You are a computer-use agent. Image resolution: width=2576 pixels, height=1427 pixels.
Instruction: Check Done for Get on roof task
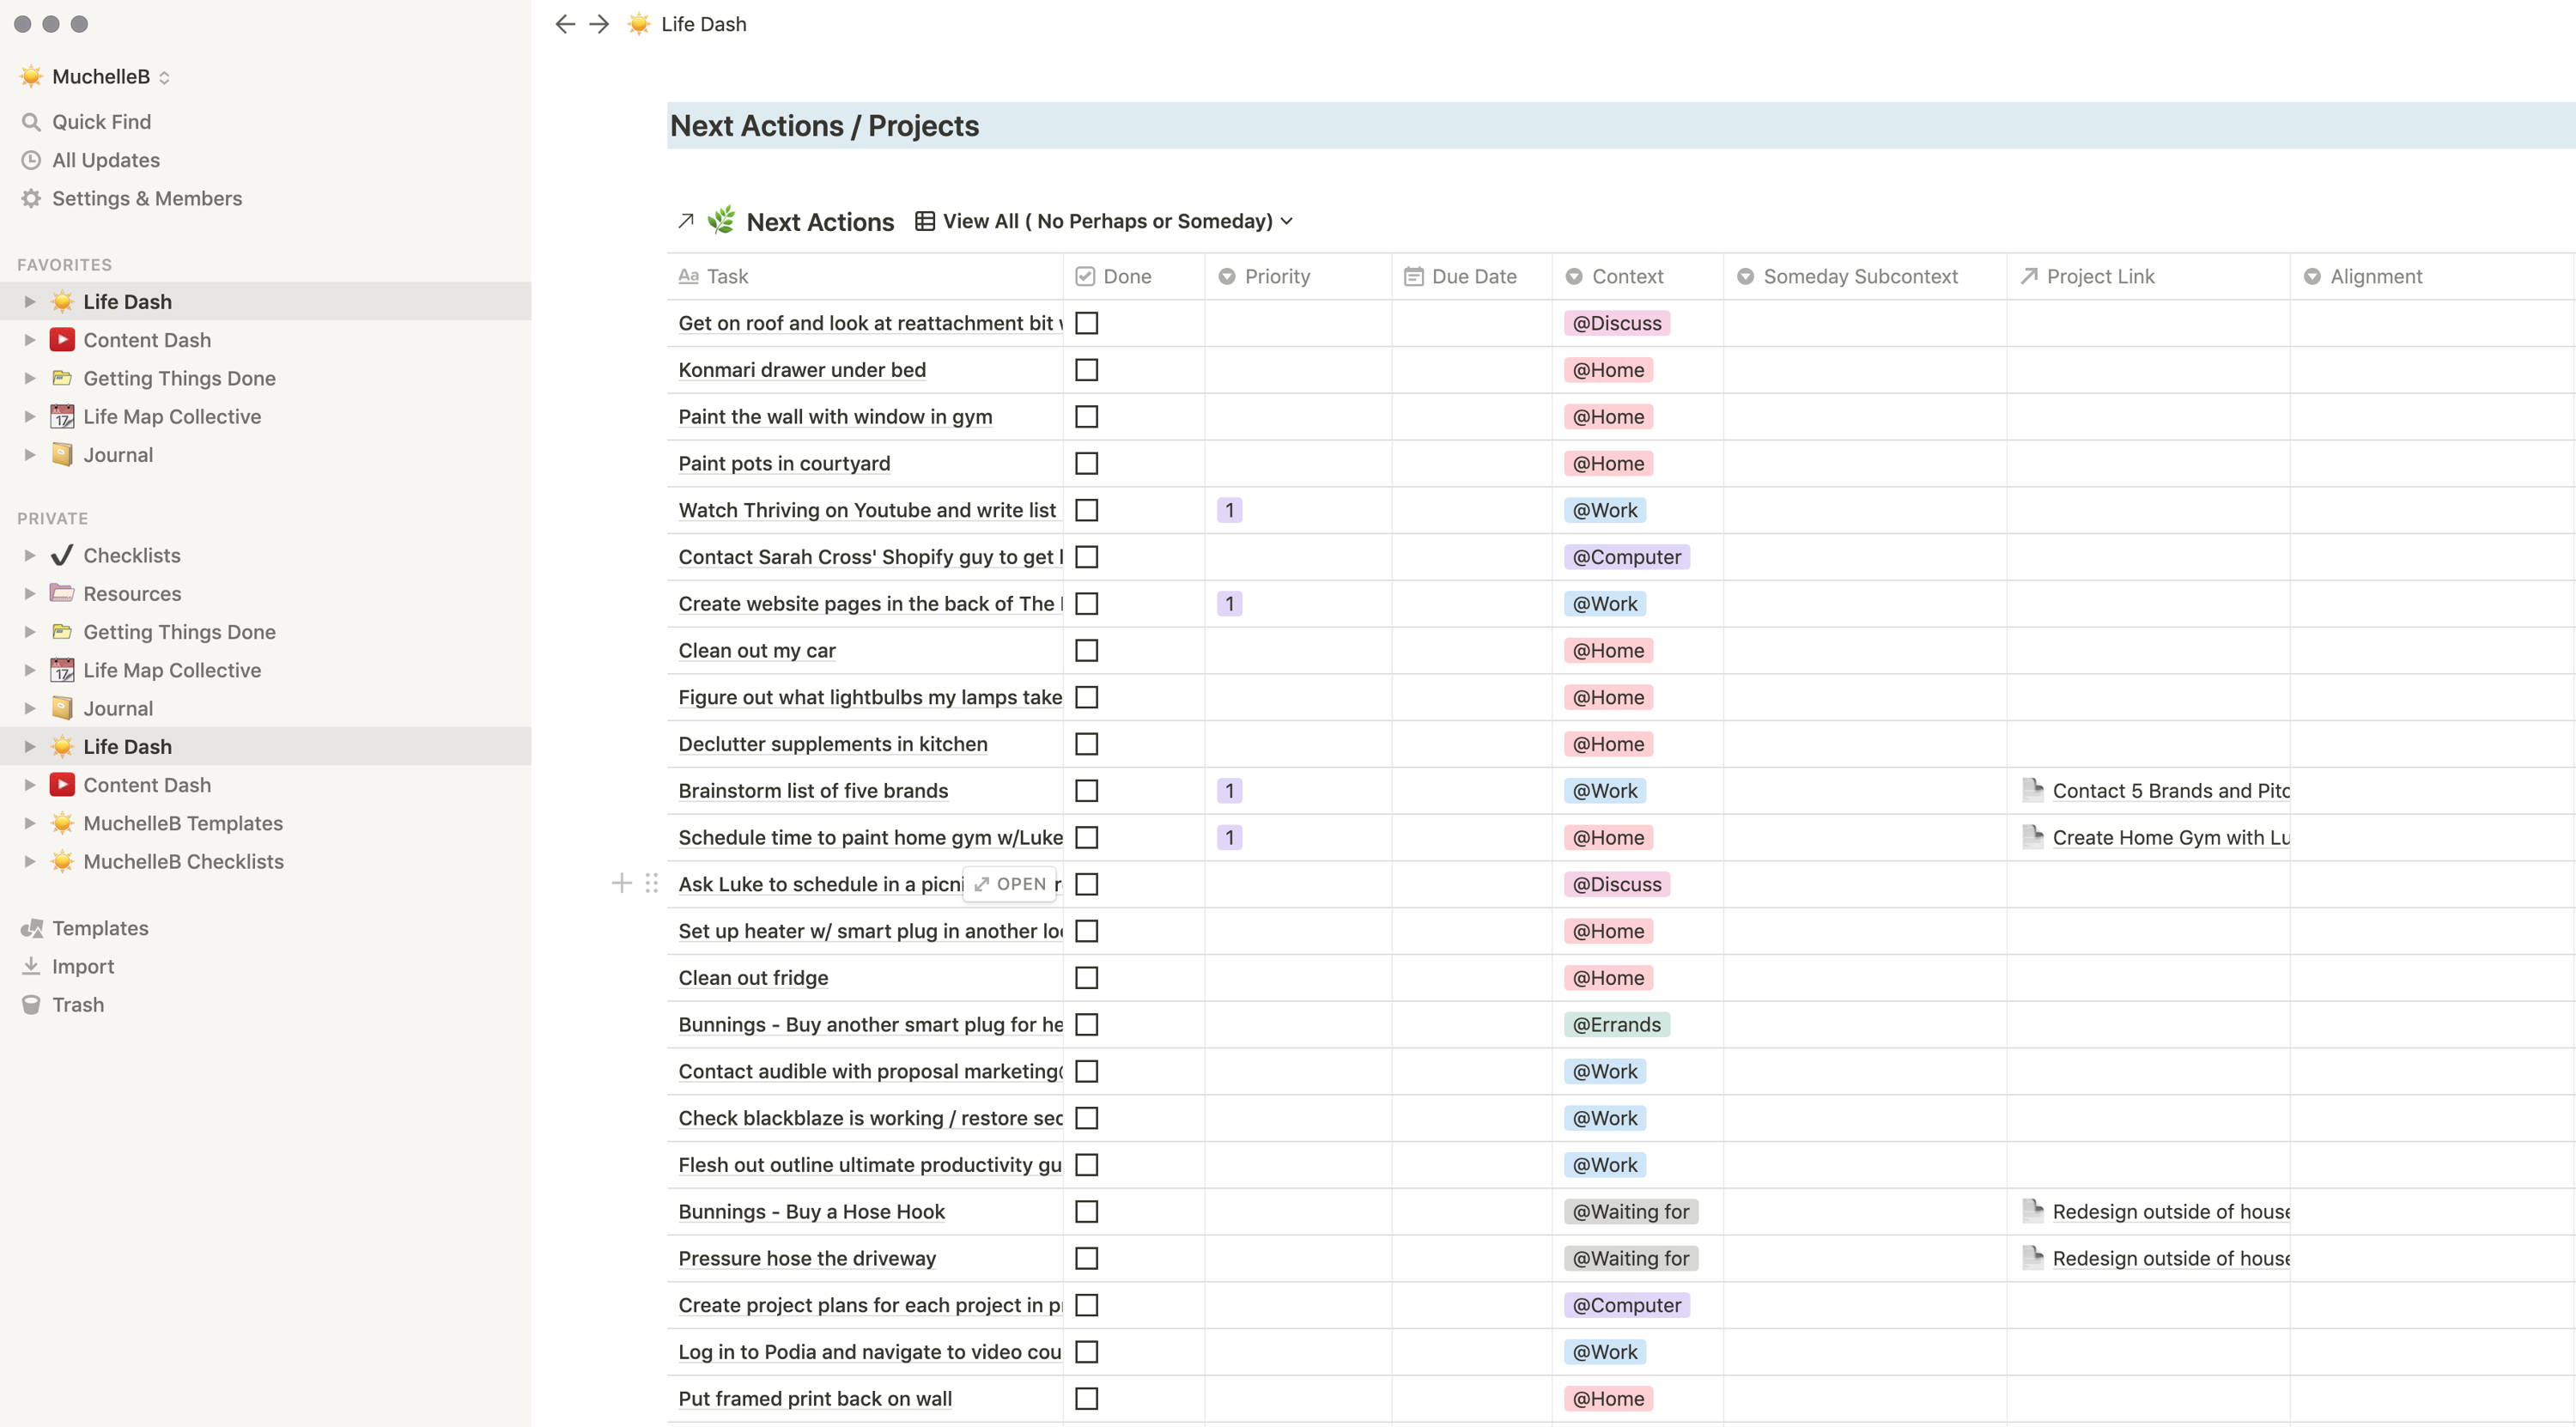tap(1086, 323)
